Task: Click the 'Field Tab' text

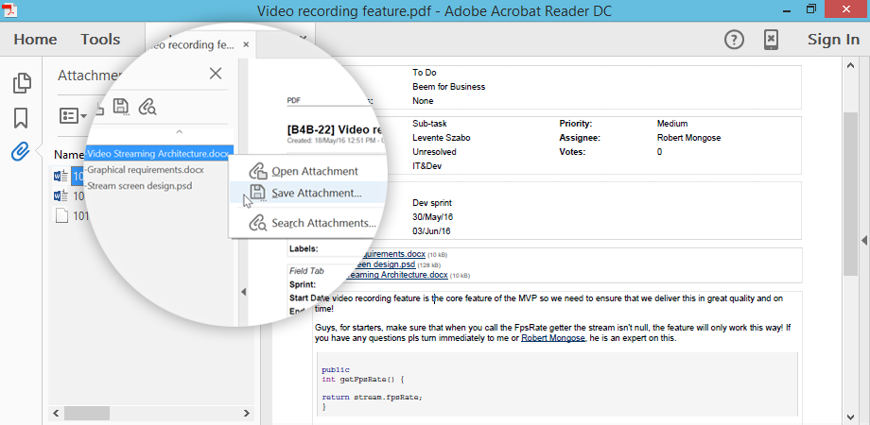Action: pyautogui.click(x=306, y=271)
